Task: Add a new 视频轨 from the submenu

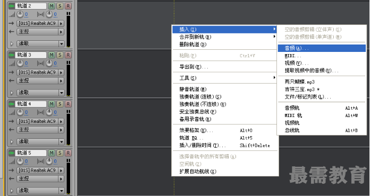Action: coord(322,123)
